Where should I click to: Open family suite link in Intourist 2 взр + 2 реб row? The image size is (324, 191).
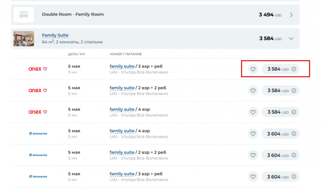point(122,153)
